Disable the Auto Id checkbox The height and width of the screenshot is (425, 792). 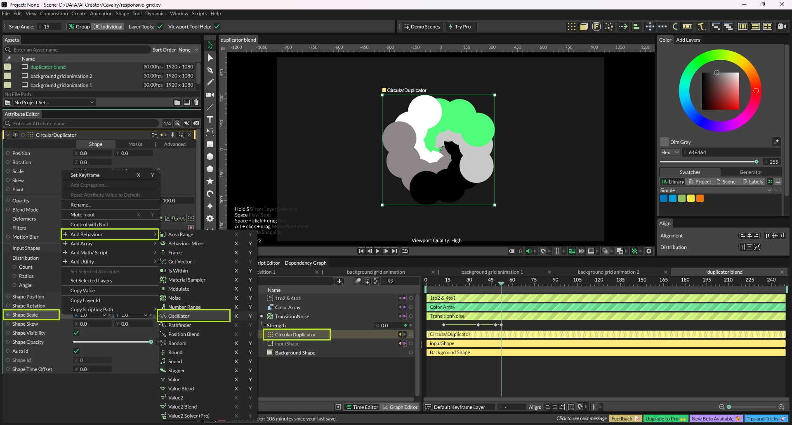click(76, 351)
